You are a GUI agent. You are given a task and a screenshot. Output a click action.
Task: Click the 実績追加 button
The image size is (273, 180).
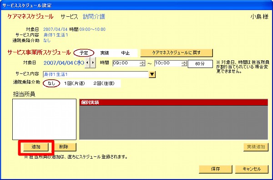pyautogui.click(x=256, y=147)
